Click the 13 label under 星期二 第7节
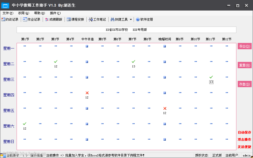253x158 pixels. coord(133,66)
